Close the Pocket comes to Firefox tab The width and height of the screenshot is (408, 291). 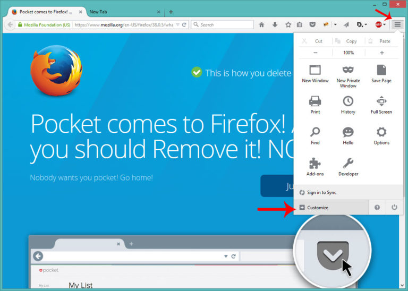point(81,12)
